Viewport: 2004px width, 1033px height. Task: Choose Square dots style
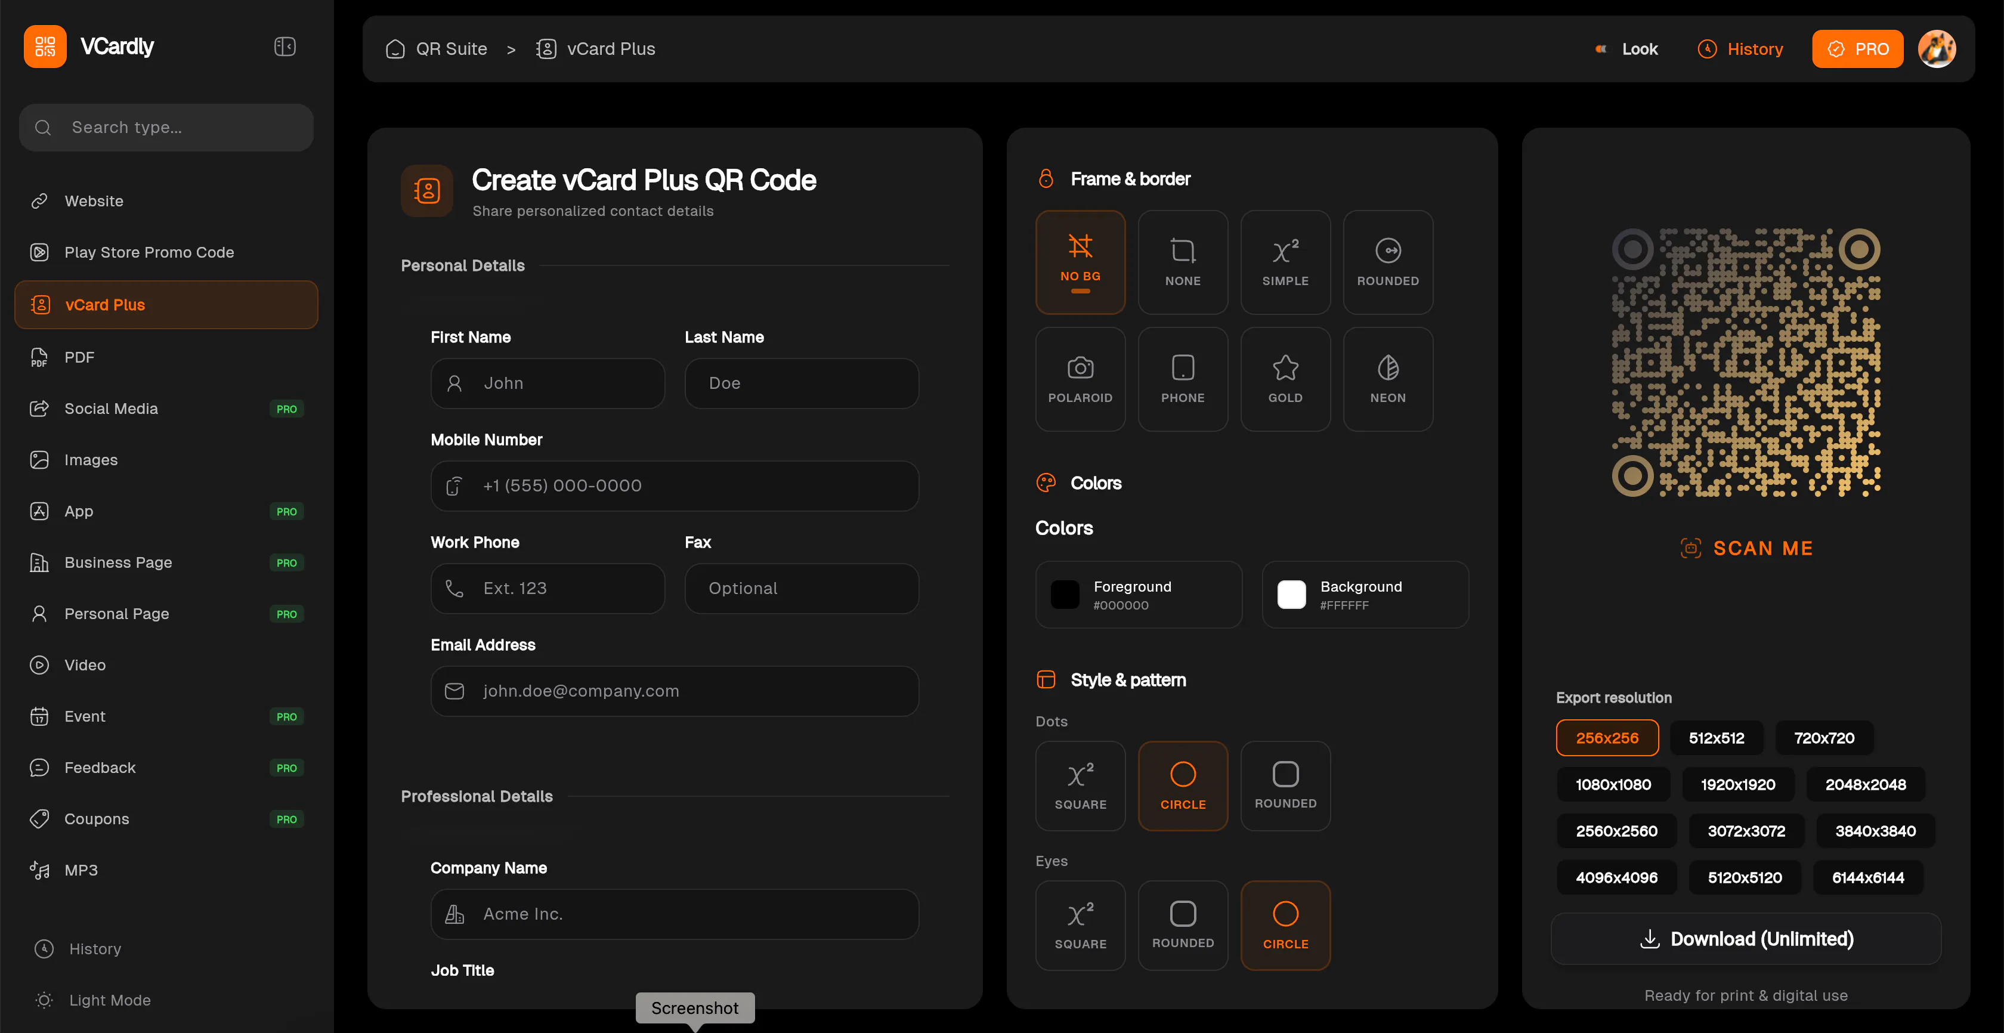click(1080, 785)
